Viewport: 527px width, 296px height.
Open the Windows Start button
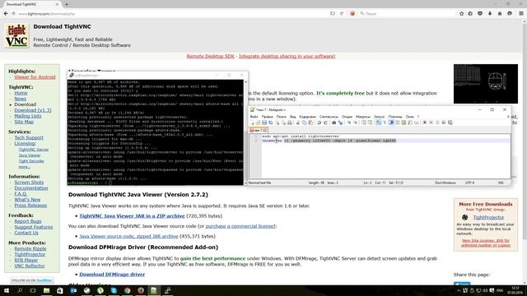click(6, 290)
